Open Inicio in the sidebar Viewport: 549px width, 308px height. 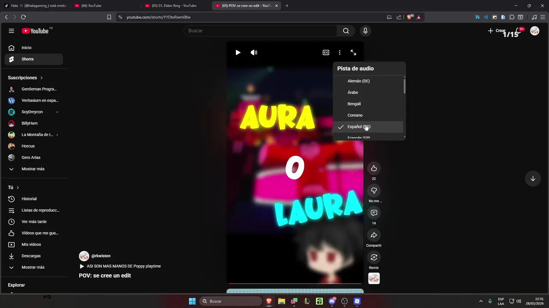pos(34,47)
